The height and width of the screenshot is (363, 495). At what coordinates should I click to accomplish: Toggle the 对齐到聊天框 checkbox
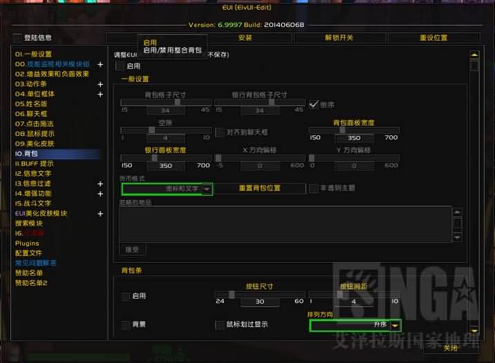tap(219, 133)
